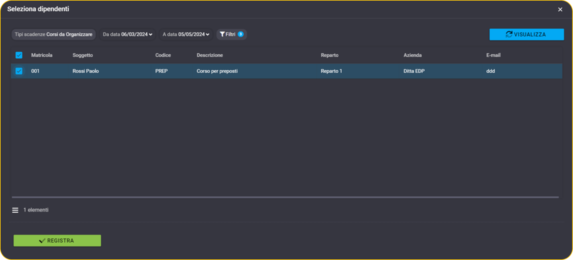Sort by the Reparto column header

pyautogui.click(x=329, y=55)
